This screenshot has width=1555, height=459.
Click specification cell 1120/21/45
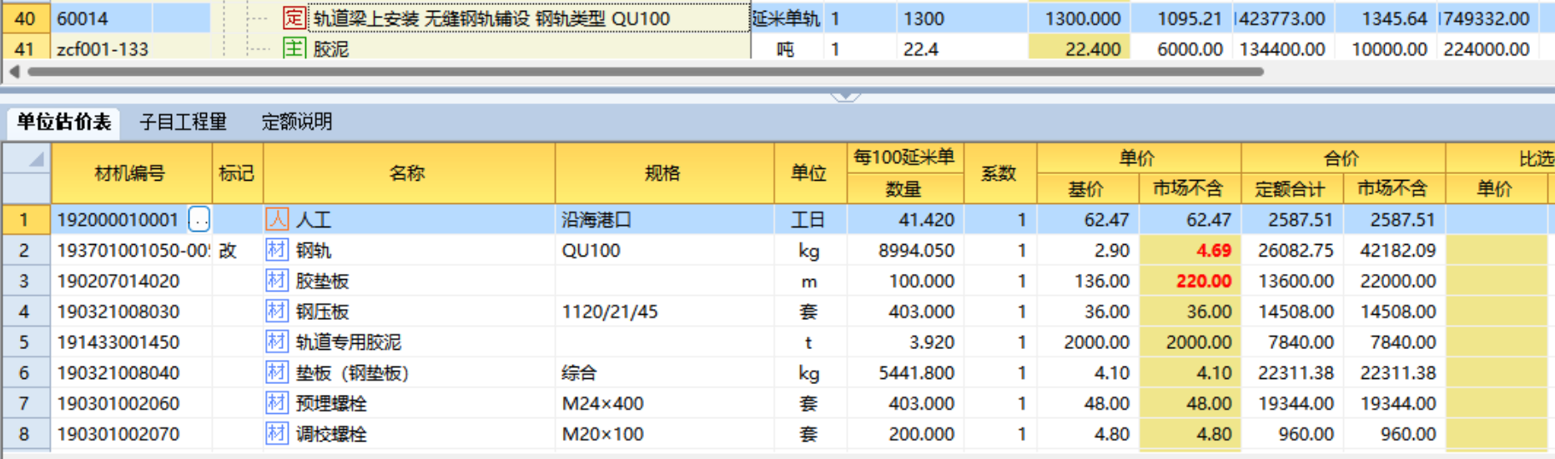(x=665, y=311)
